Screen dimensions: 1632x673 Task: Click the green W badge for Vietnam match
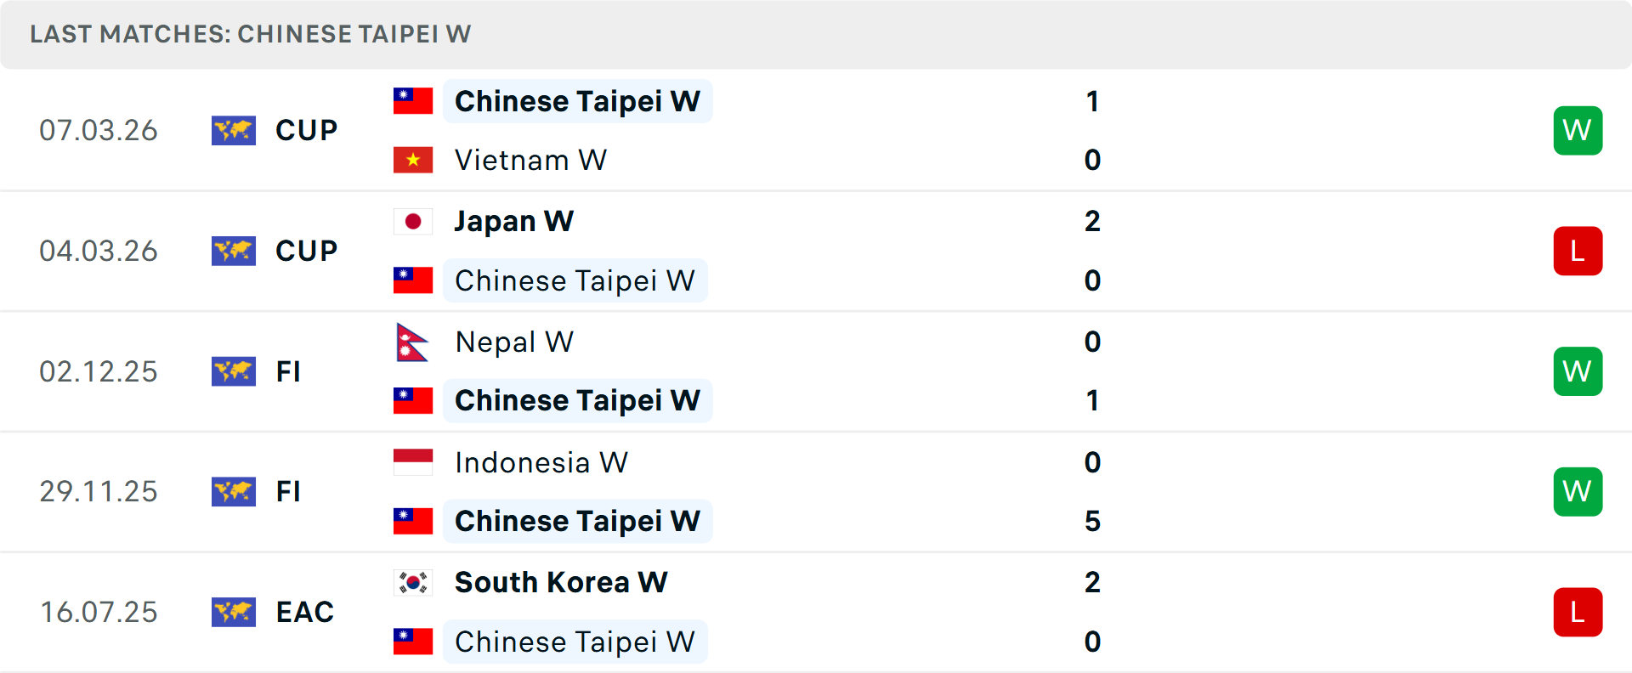1578,131
